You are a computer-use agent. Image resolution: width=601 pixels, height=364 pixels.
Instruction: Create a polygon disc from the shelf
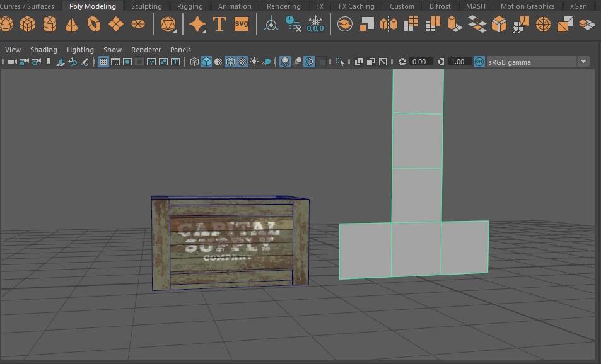(138, 24)
